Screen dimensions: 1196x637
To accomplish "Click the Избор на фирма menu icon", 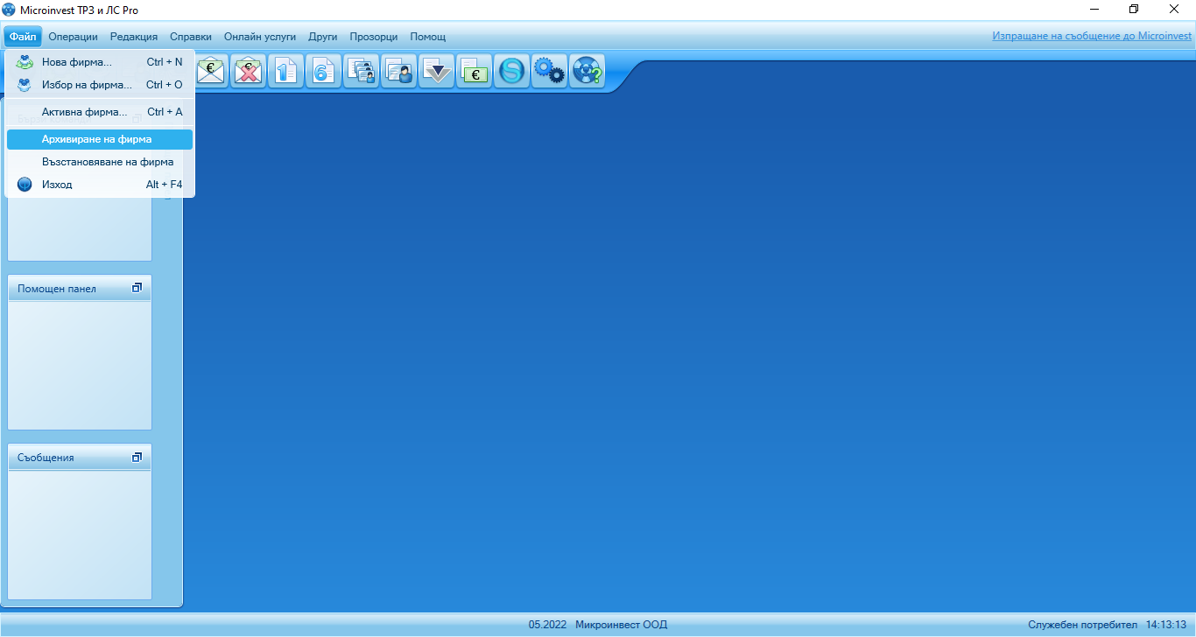I will (25, 85).
